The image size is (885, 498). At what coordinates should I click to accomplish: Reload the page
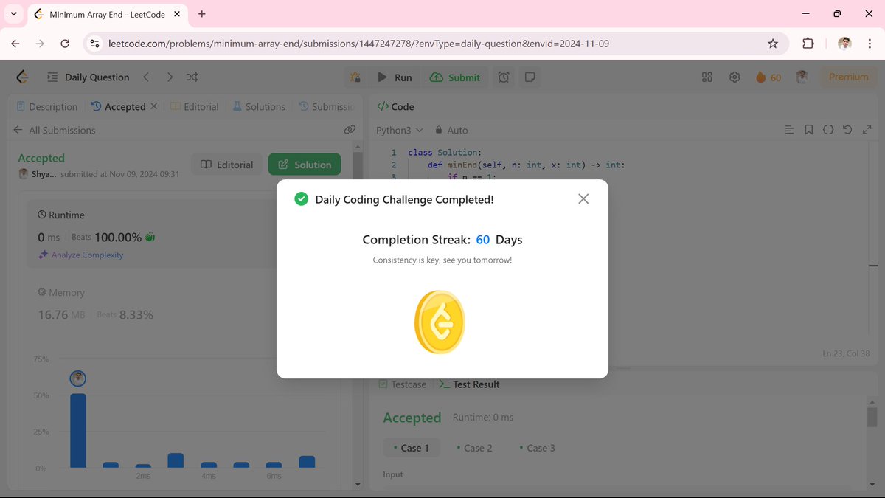point(65,44)
